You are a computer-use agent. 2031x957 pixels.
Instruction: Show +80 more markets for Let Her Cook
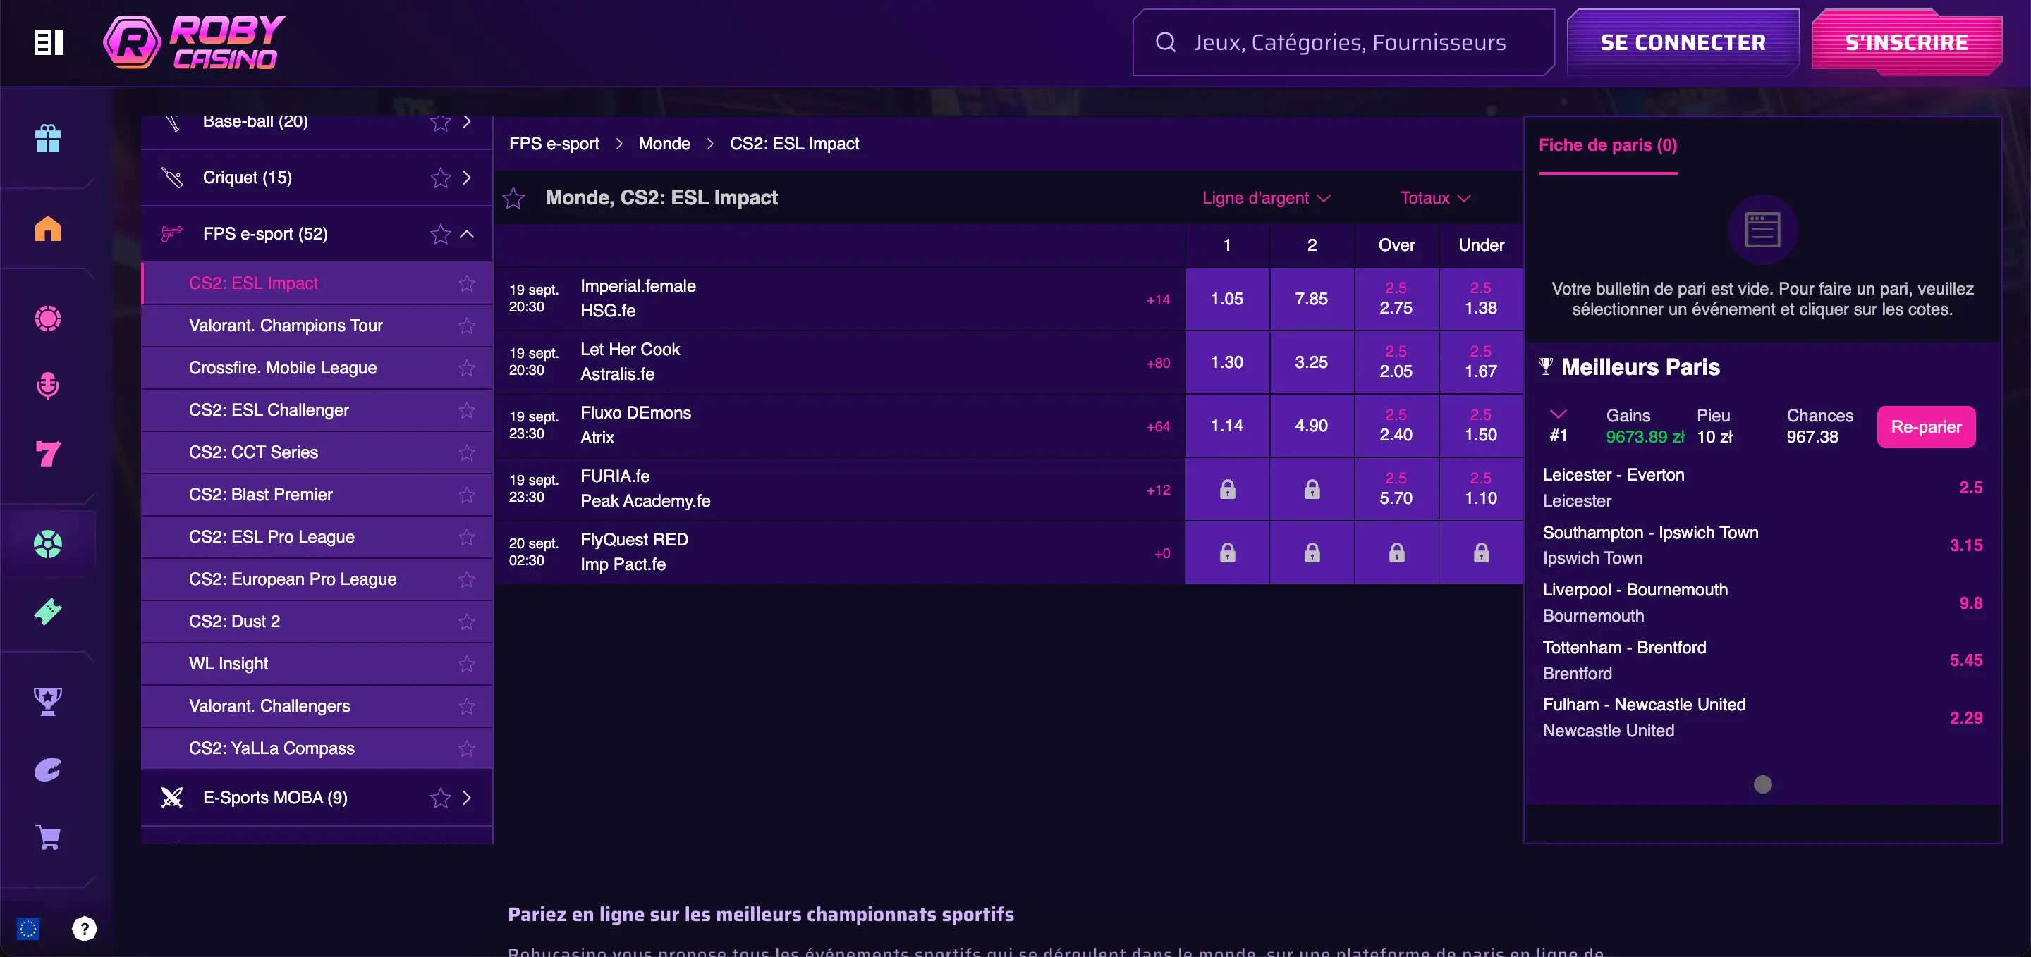tap(1157, 363)
